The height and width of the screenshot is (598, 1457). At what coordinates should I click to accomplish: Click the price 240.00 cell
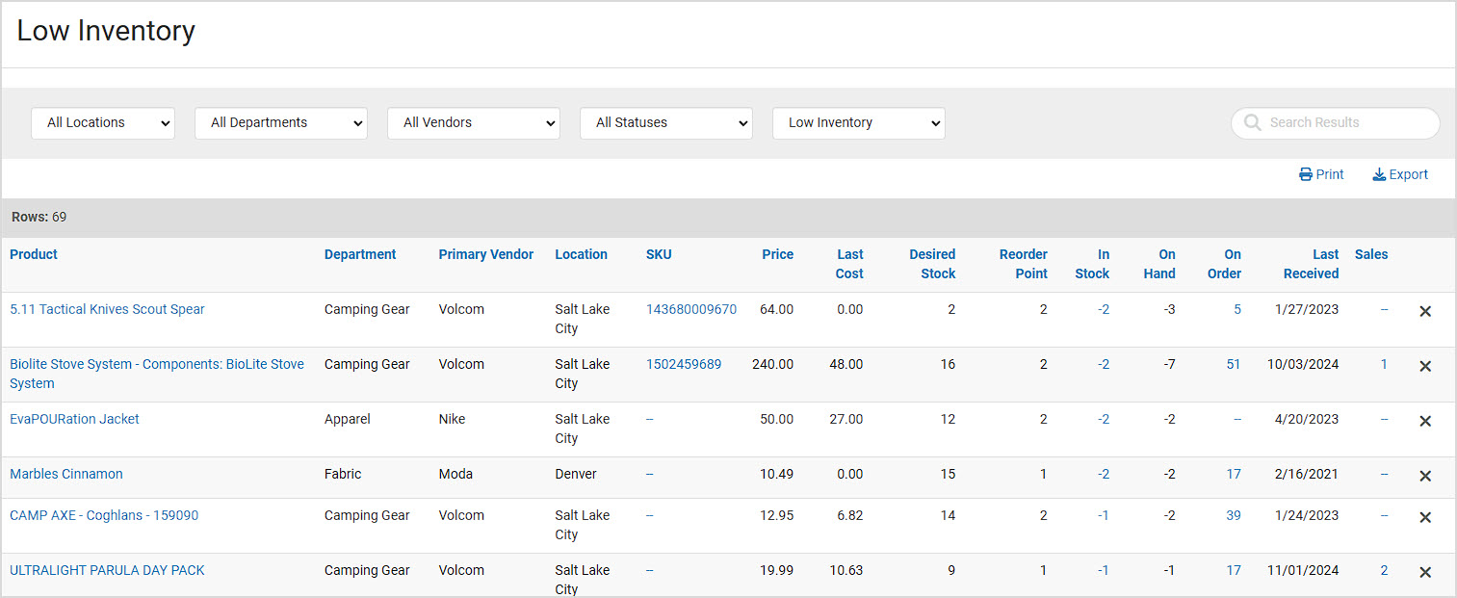[x=772, y=364]
